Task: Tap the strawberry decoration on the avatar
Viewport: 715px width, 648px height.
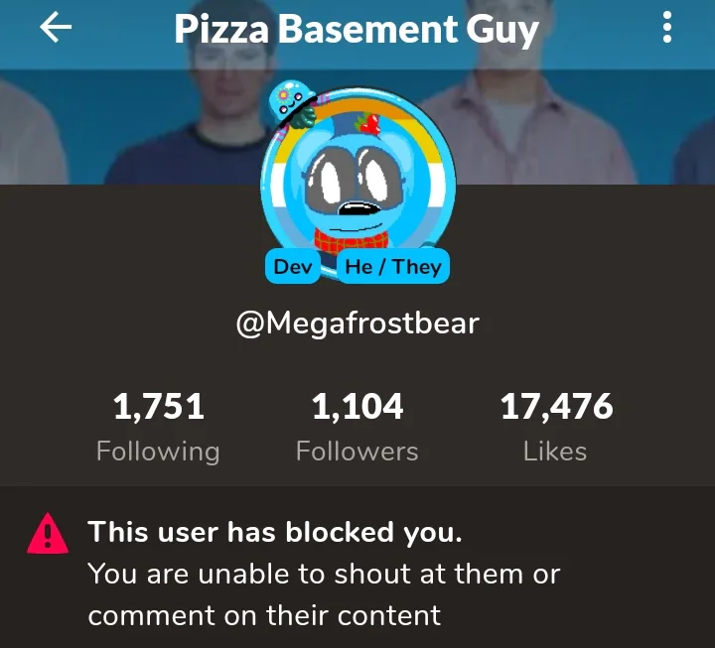Action: (370, 123)
